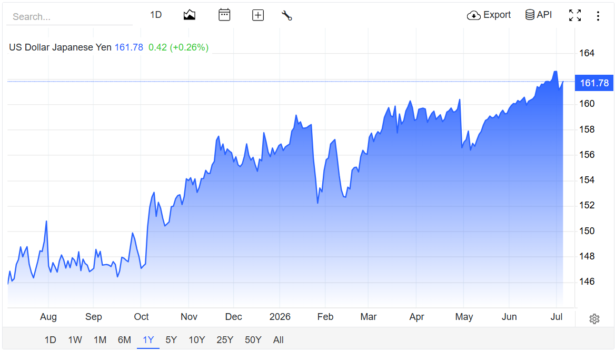This screenshot has height=351, width=615.
Task: Select the 25Y range tab
Action: [x=225, y=339]
